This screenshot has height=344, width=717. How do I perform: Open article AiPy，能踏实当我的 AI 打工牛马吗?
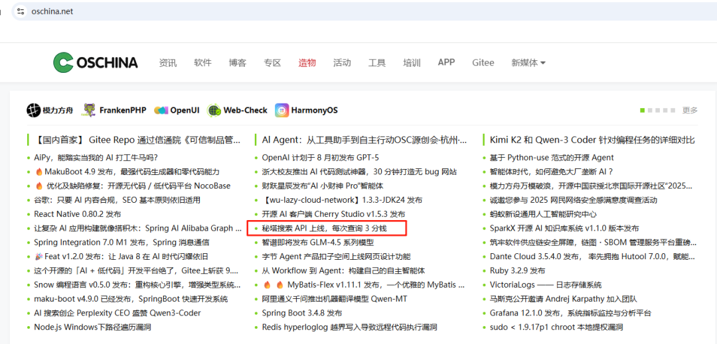click(96, 158)
